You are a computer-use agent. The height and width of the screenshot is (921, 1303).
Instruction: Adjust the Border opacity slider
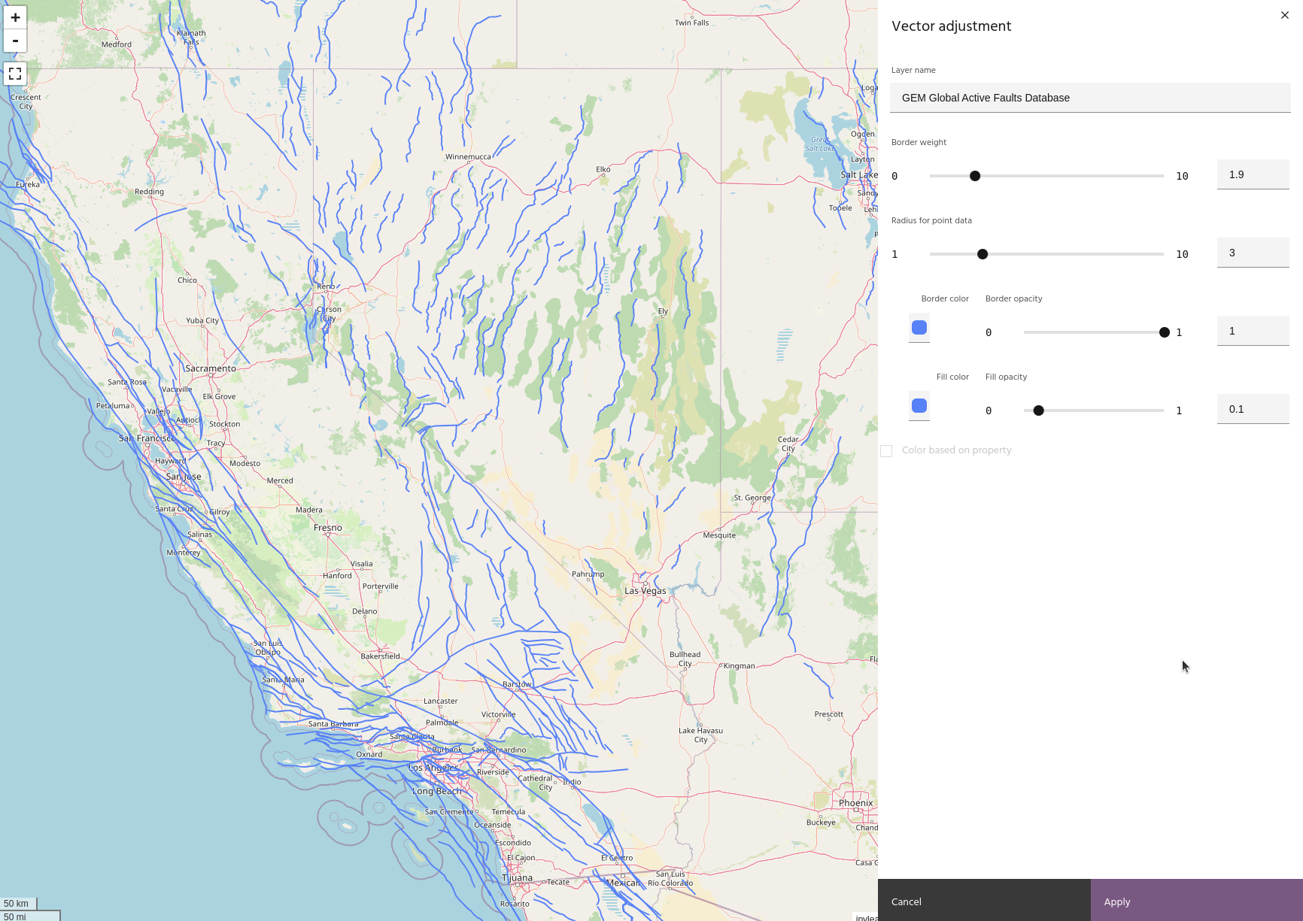(x=1164, y=332)
